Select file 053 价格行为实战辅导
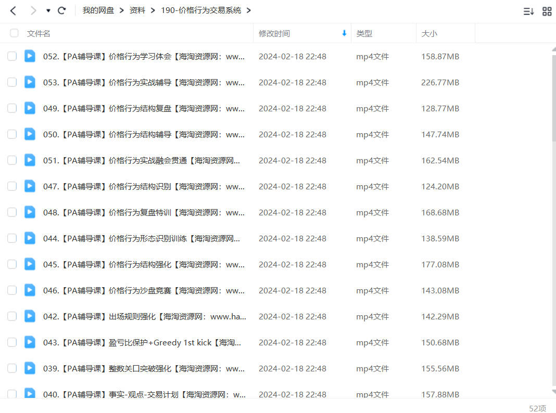Viewport: 556px width, 413px height. [x=144, y=83]
